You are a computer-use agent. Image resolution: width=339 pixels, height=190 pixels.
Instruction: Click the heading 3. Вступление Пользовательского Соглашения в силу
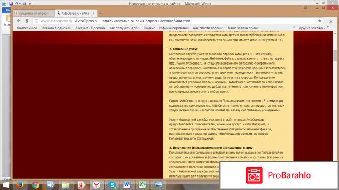click(211, 148)
